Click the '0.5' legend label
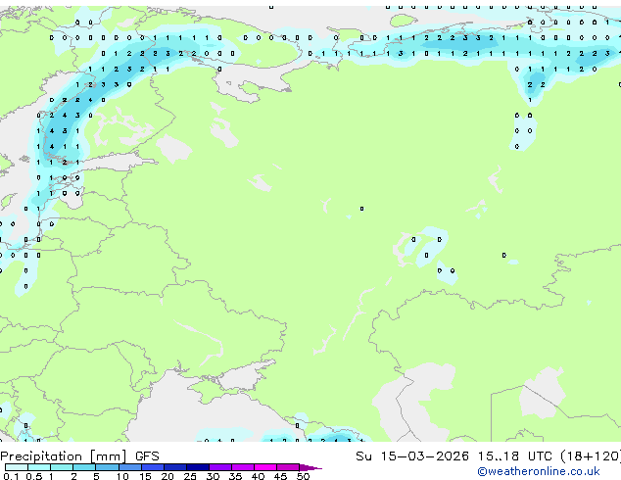This screenshot has height=480, width=621. point(34,476)
